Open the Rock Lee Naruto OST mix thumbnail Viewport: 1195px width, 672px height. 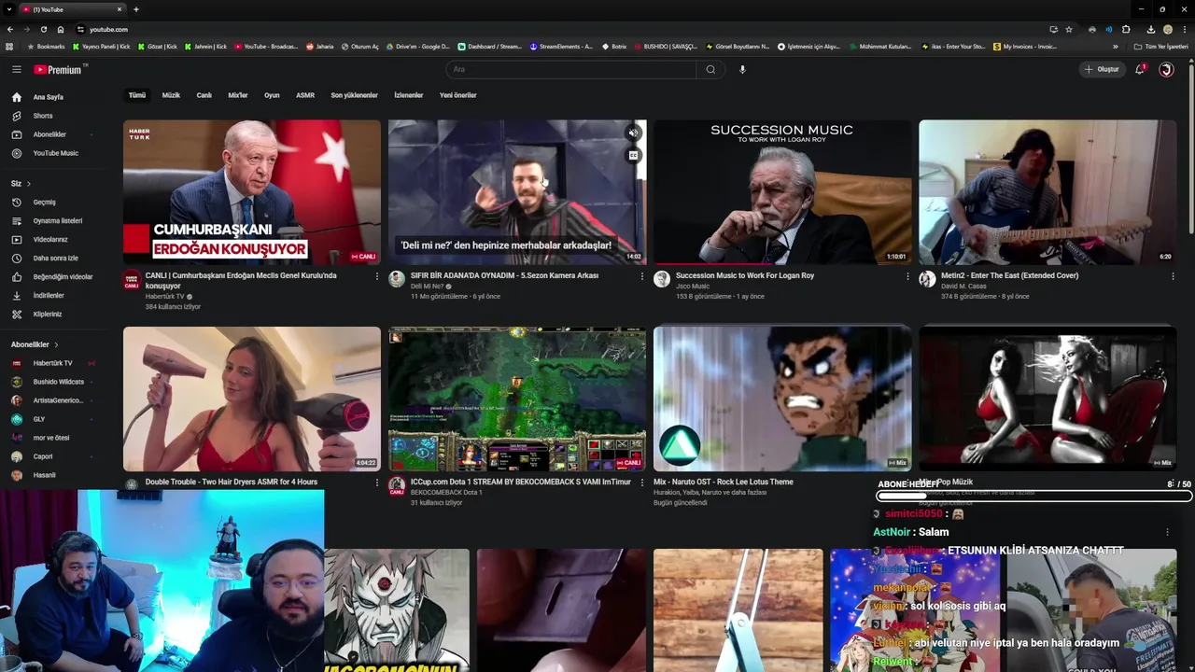[782, 399]
